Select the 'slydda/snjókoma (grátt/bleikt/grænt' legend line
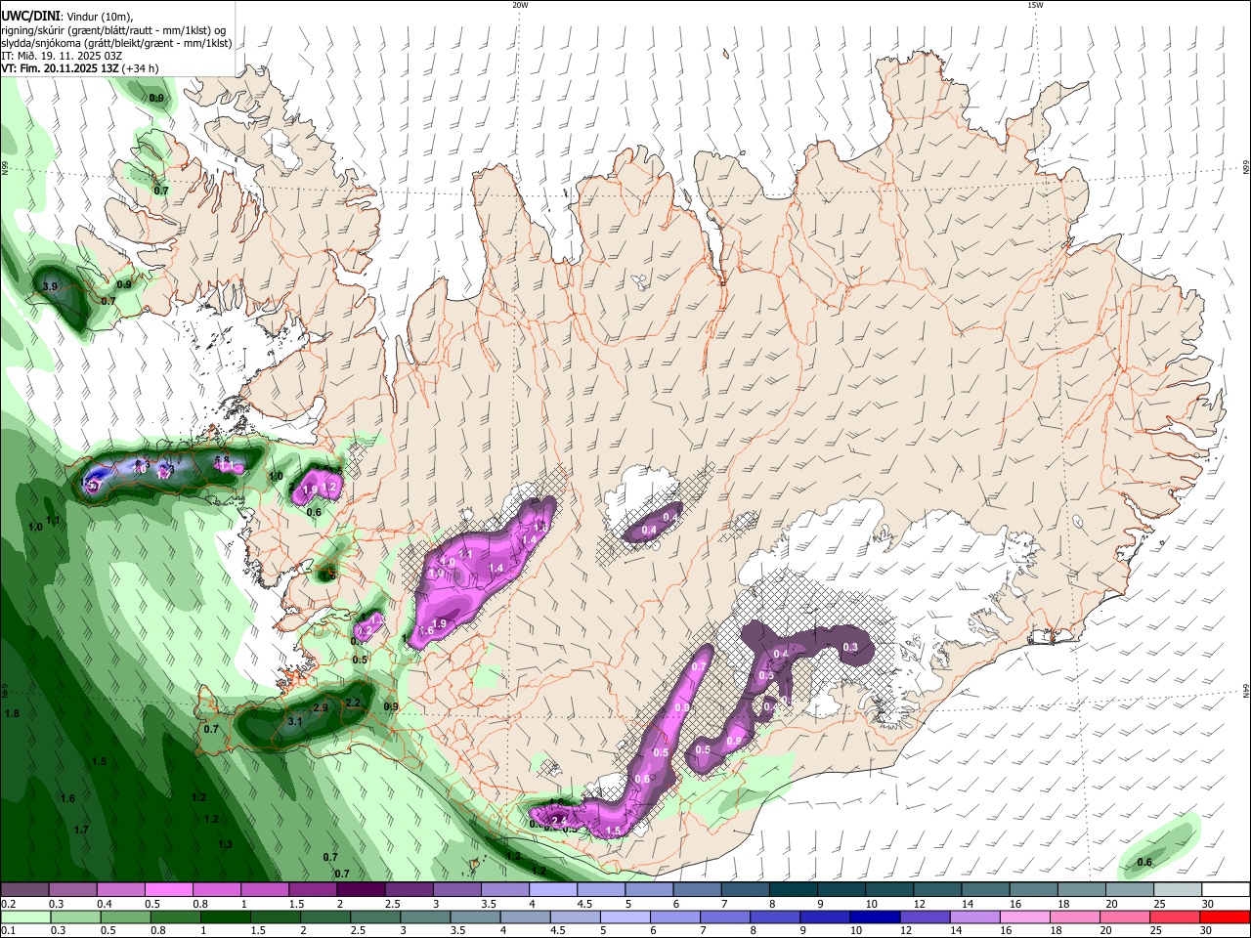The height and width of the screenshot is (938, 1251). tap(116, 43)
